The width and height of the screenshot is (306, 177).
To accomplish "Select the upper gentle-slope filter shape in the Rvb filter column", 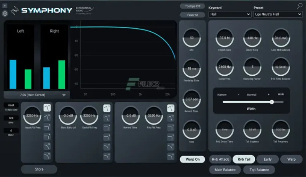I will coord(171,147).
